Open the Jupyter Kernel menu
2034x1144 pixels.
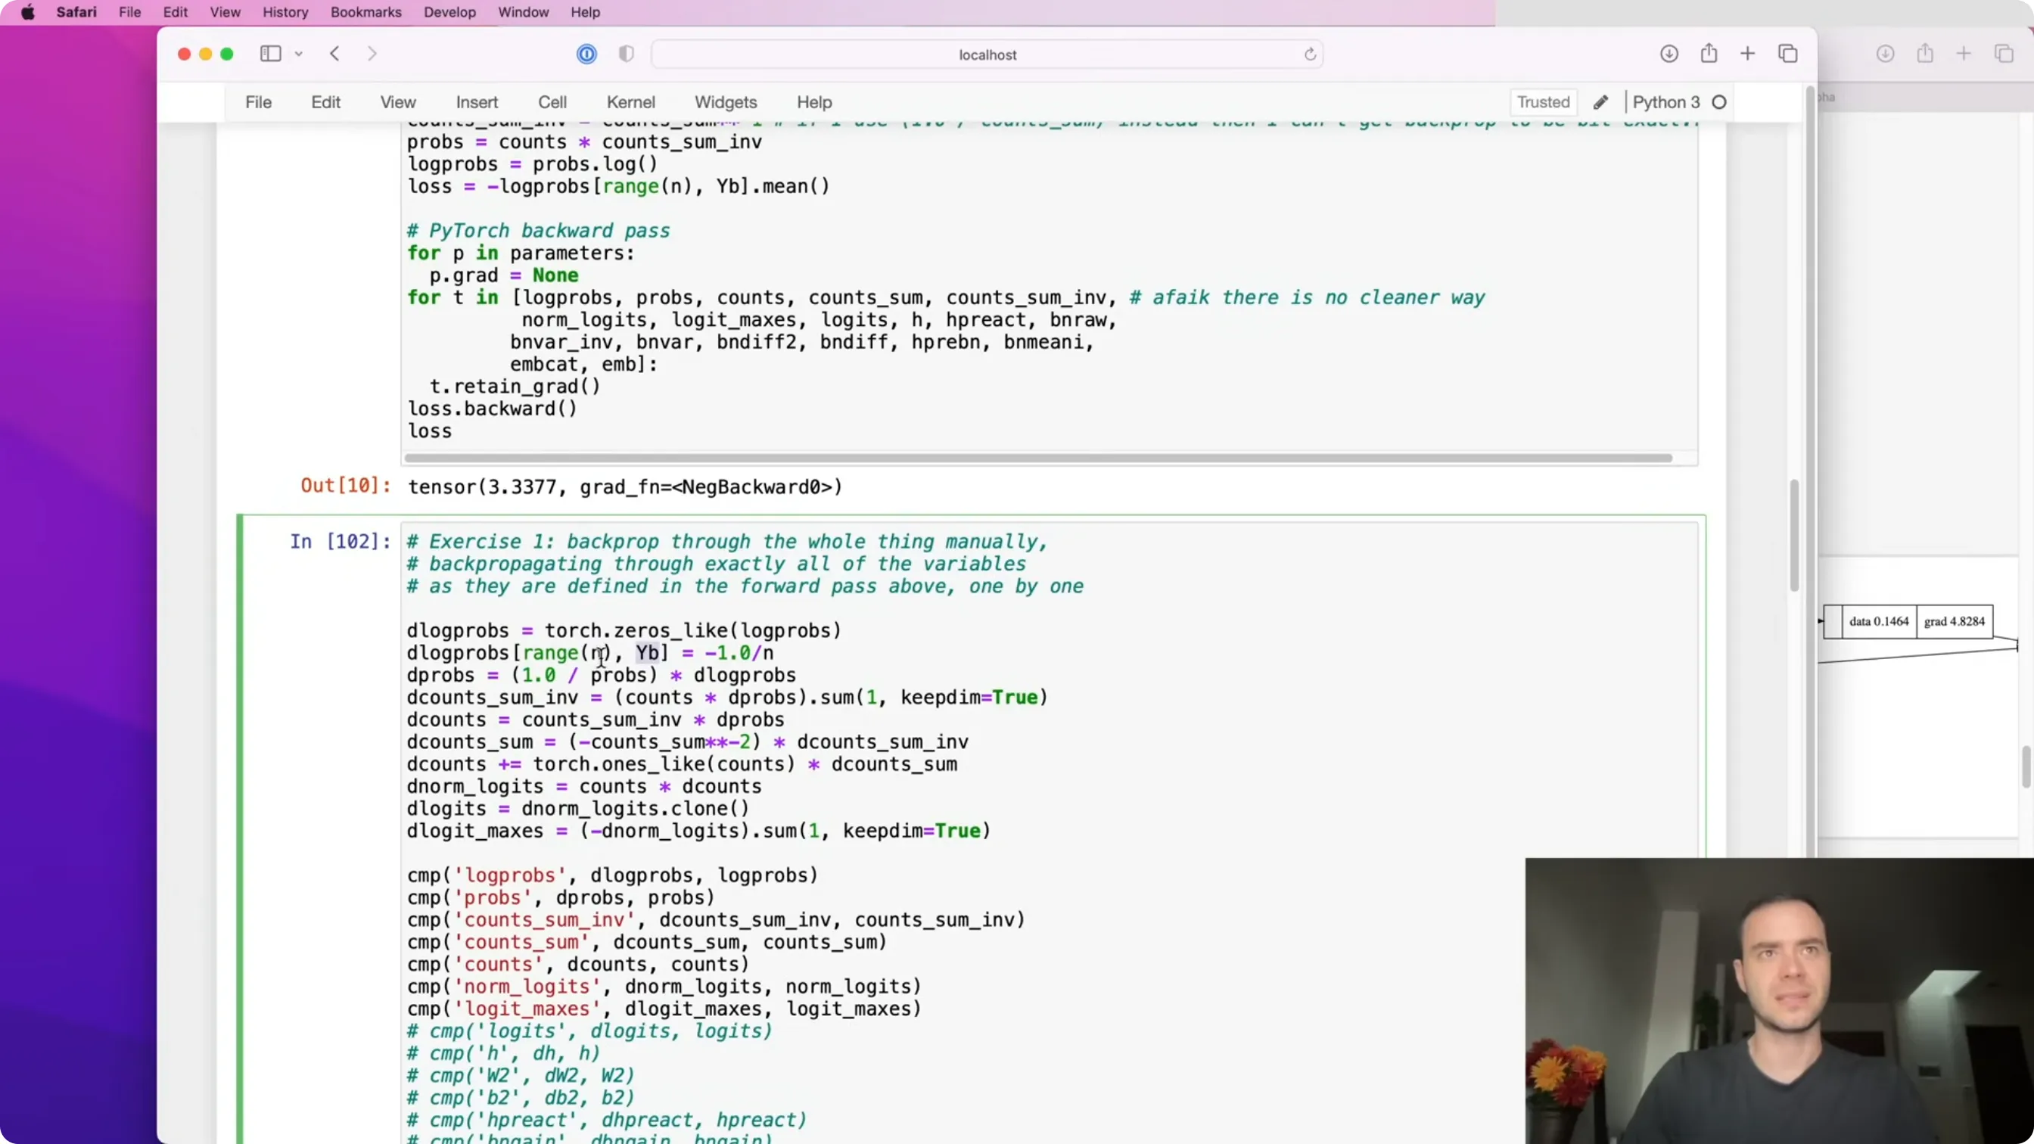pyautogui.click(x=631, y=102)
